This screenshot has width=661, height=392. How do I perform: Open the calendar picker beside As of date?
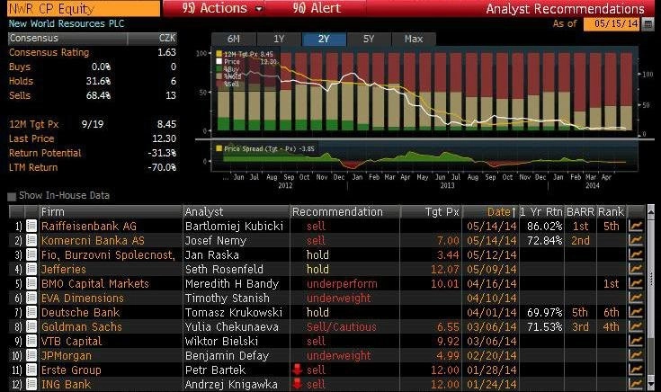[648, 24]
